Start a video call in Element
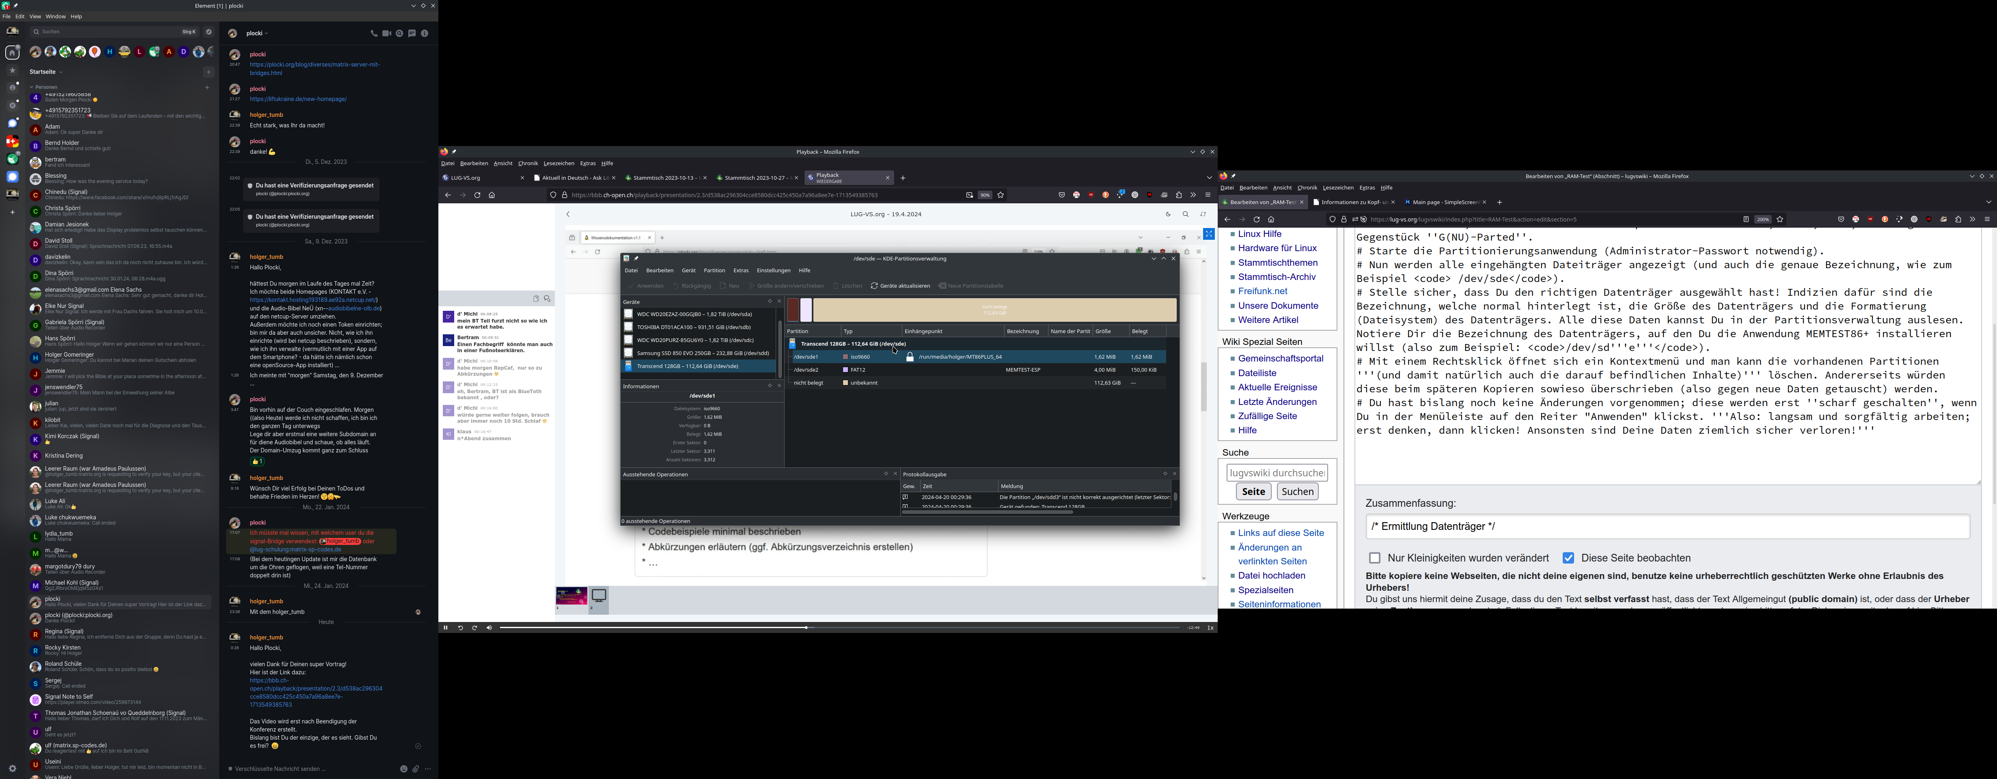Screen dimensions: 1997x779 coord(386,34)
